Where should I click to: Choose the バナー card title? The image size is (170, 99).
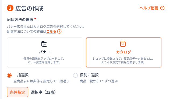coord(45,52)
